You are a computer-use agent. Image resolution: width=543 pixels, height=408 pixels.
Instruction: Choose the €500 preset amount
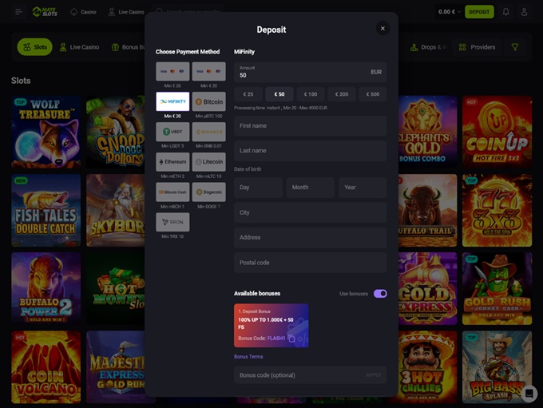372,94
